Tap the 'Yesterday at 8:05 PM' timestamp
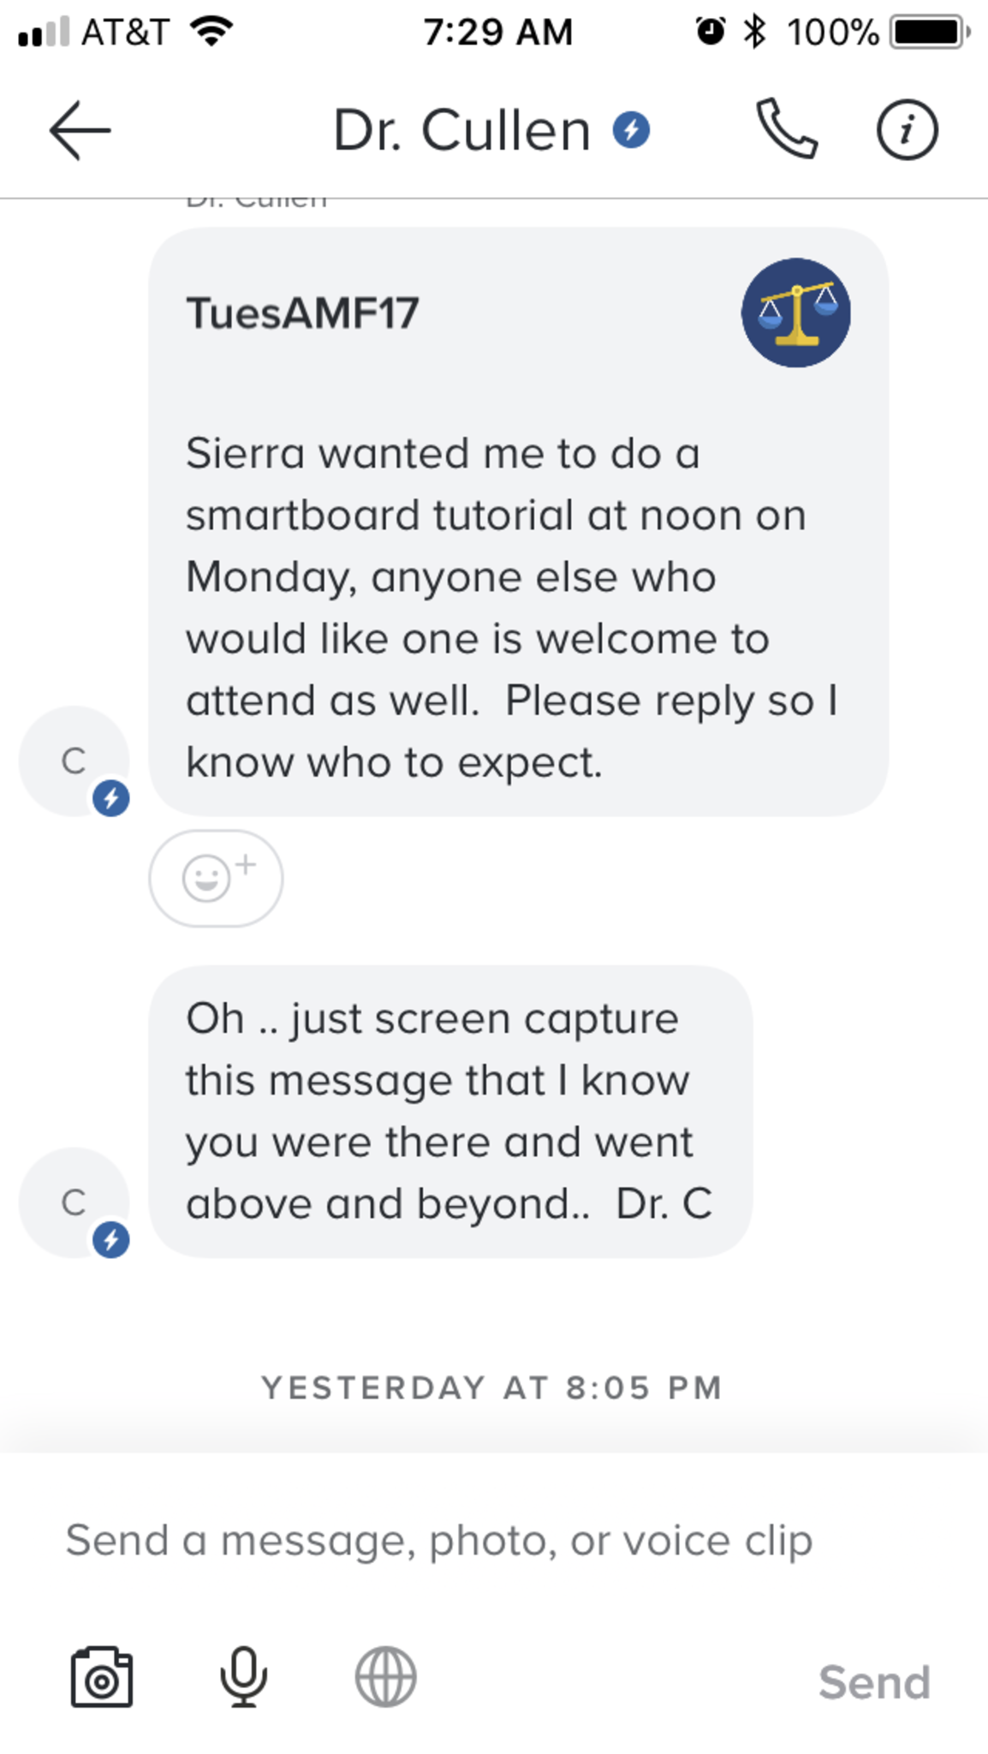988x1754 pixels. 492,1387
